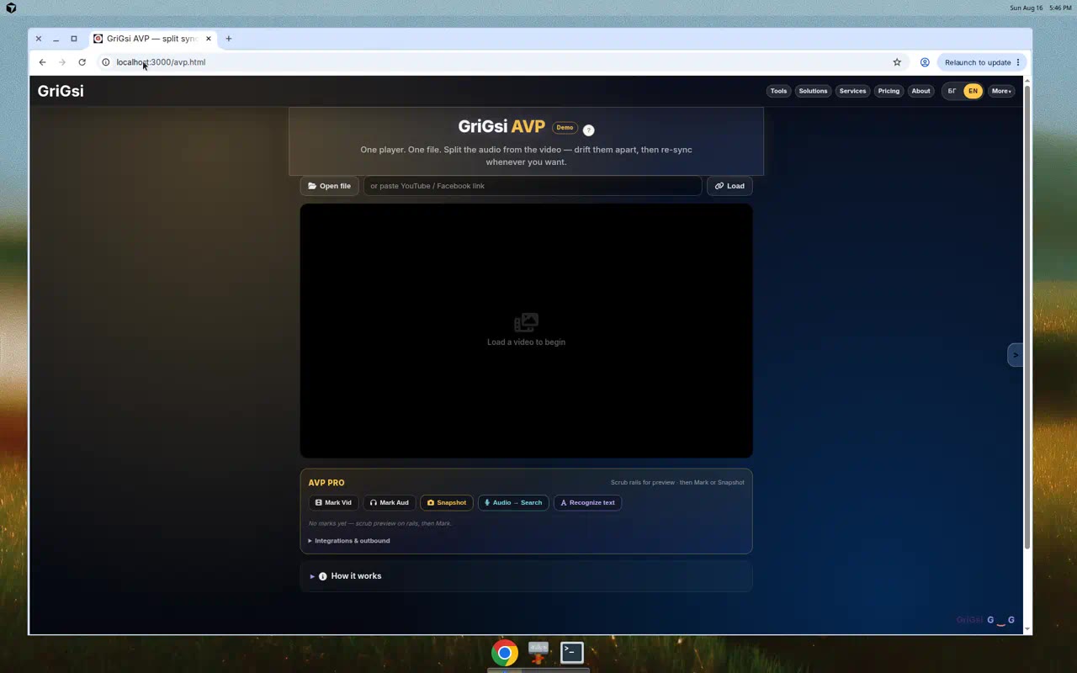This screenshot has height=673, width=1077.
Task: Expand the More menu in navigation
Action: tap(1001, 91)
